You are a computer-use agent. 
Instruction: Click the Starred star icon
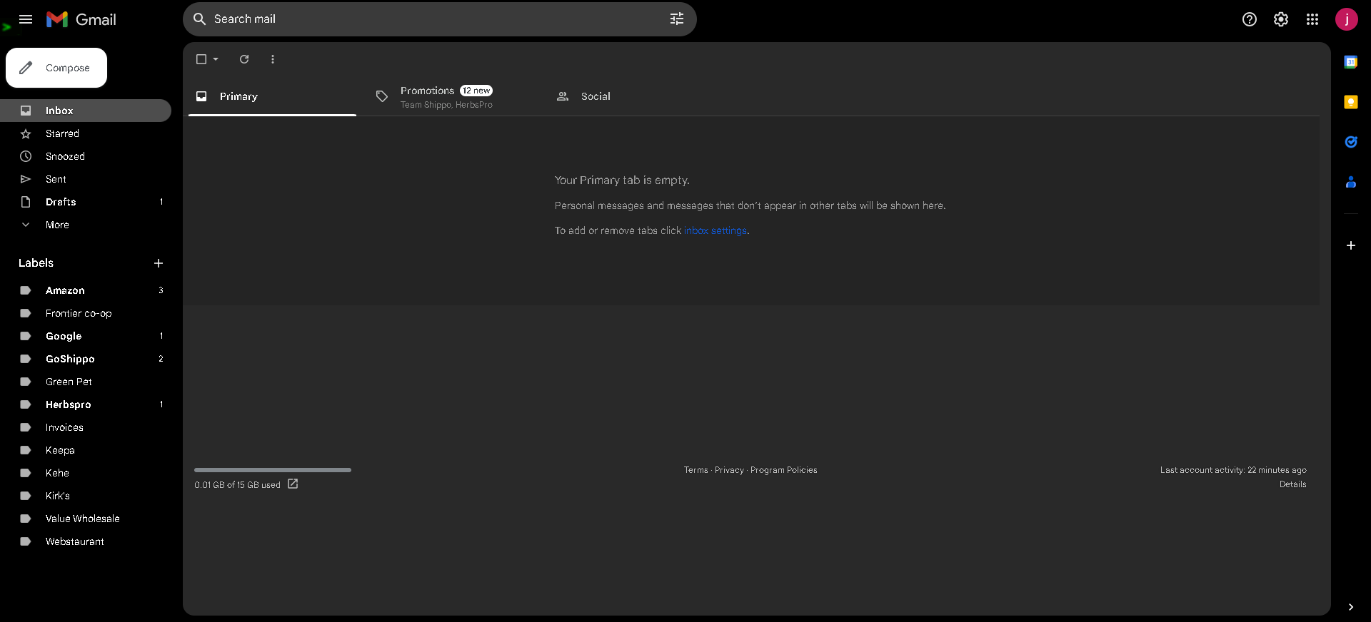pyautogui.click(x=26, y=133)
